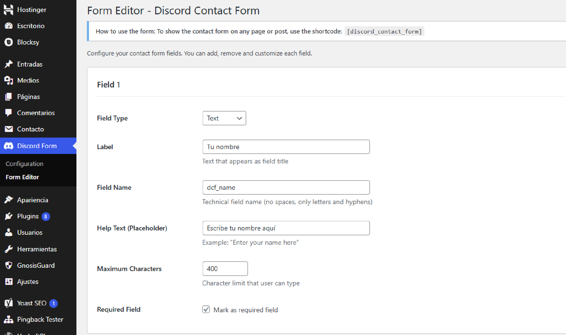Click the Maximum Characters input 400

coord(225,269)
